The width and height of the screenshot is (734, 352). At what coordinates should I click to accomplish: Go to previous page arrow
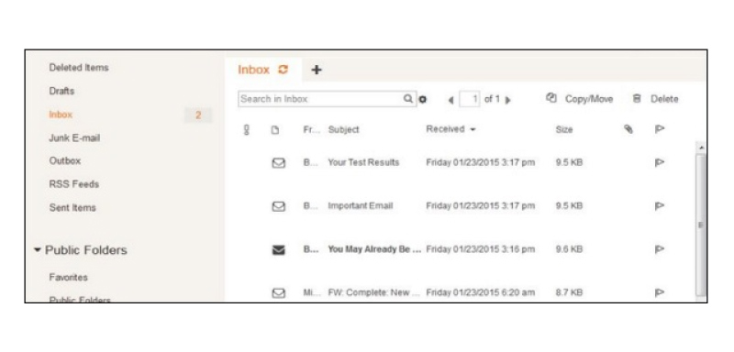tap(450, 100)
